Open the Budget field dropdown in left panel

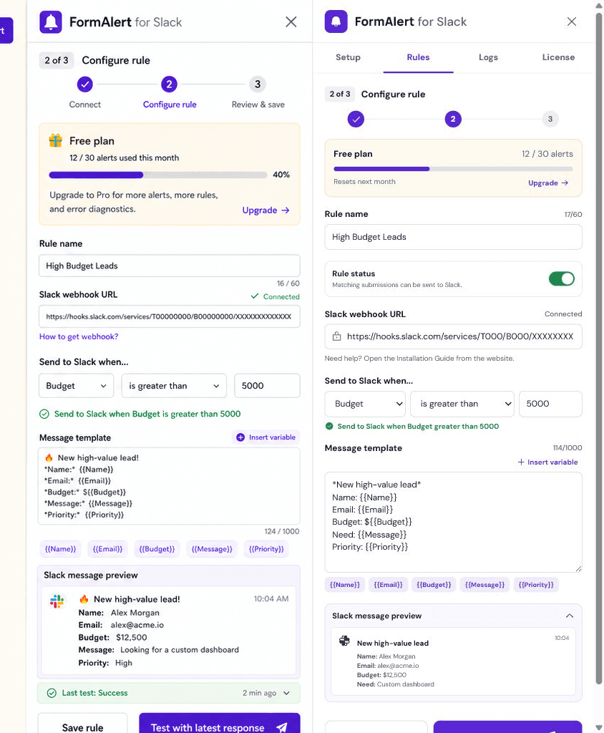[76, 386]
